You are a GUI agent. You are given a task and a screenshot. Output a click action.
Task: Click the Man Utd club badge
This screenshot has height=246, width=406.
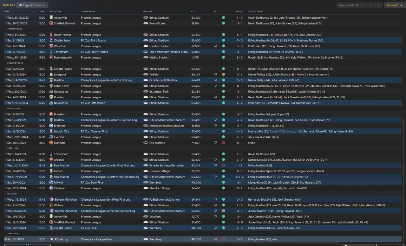(51, 143)
